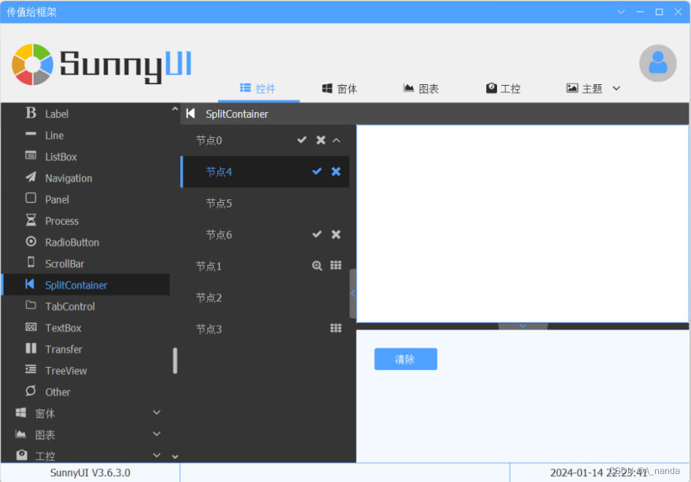
Task: Click the 清除 button
Action: [x=406, y=359]
